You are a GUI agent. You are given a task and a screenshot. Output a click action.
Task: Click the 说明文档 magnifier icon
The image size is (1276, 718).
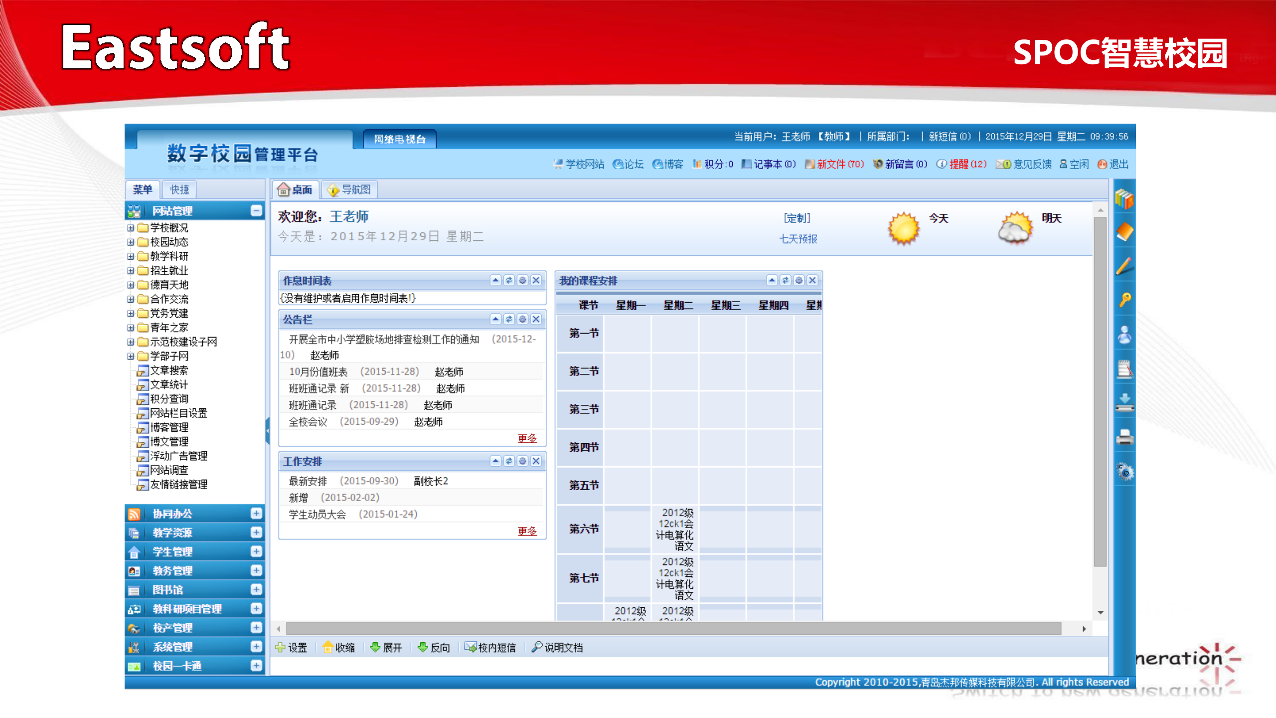click(537, 647)
